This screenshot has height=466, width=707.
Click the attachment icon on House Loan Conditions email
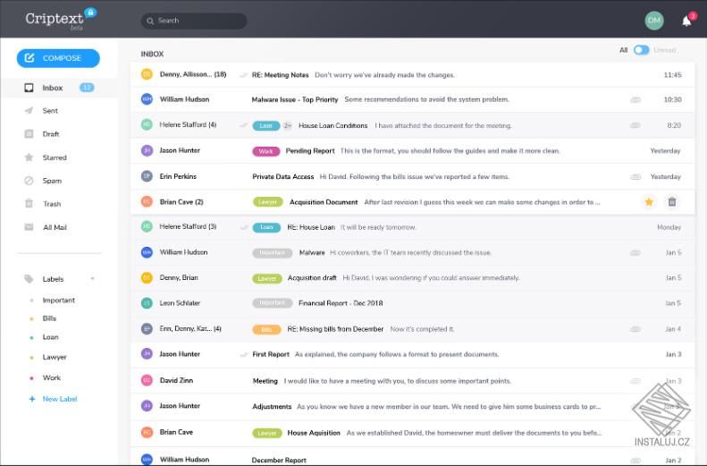(635, 125)
